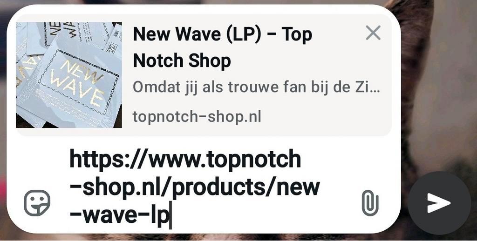Click the text cursor after lp
Viewport: 477px width, 241px height.
(170, 215)
